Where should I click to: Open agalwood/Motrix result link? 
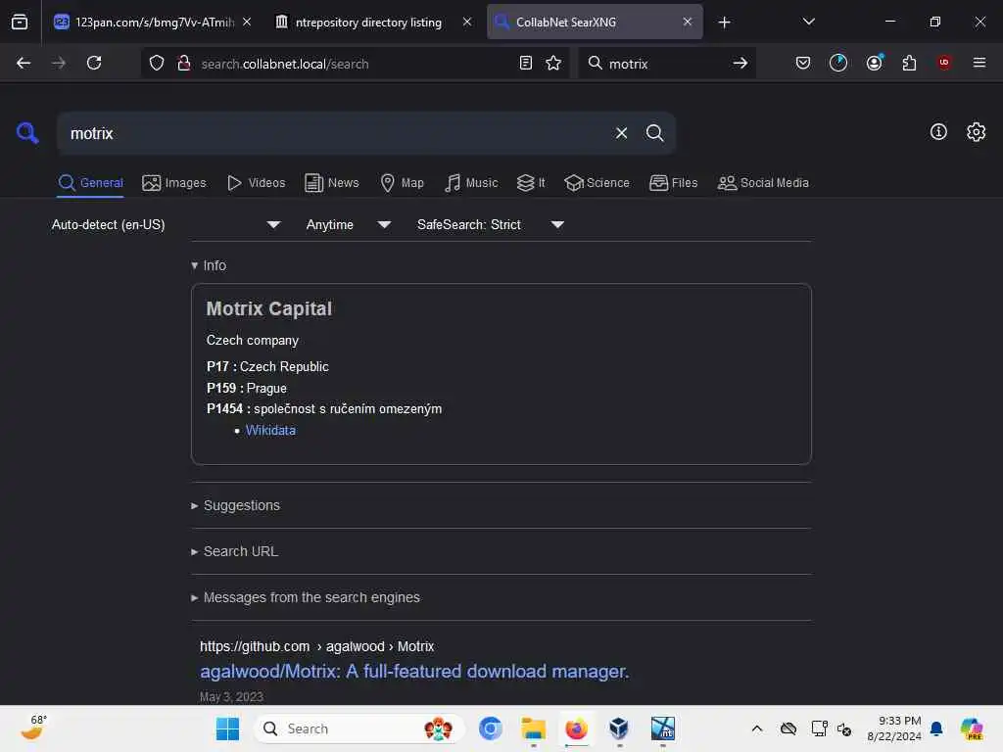click(x=414, y=672)
